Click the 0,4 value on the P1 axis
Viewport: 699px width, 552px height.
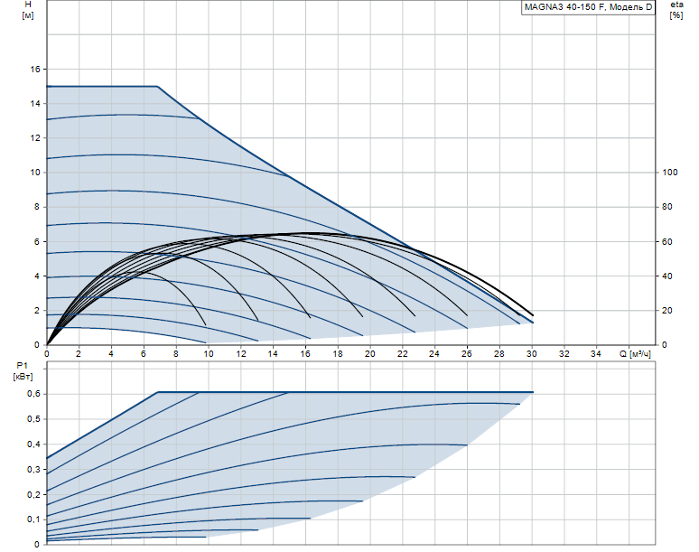coord(34,444)
